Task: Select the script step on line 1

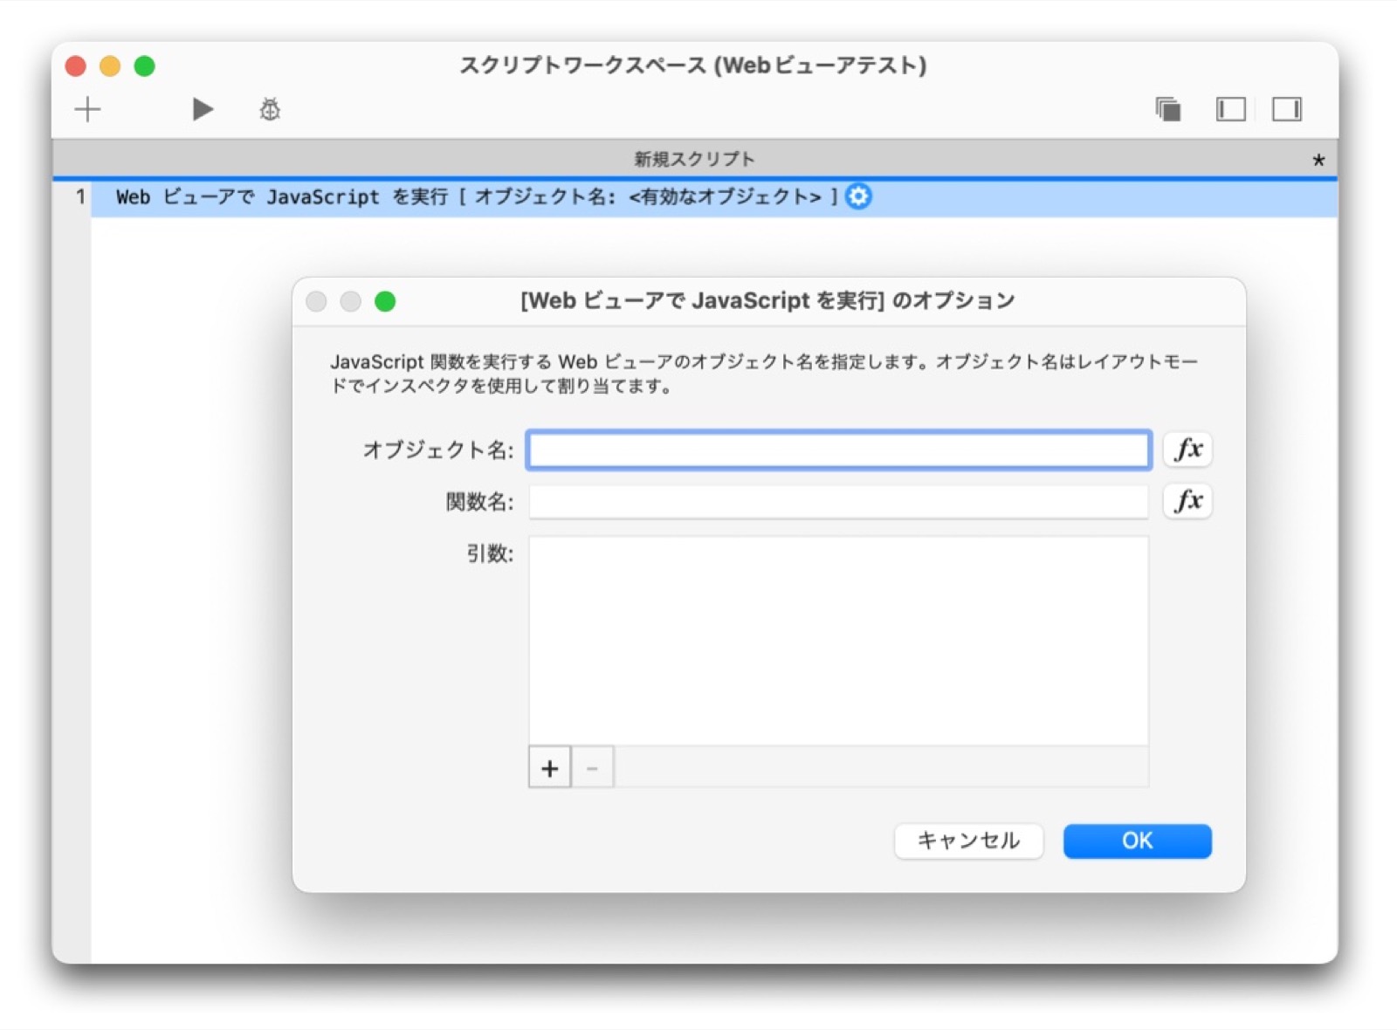Action: (437, 197)
